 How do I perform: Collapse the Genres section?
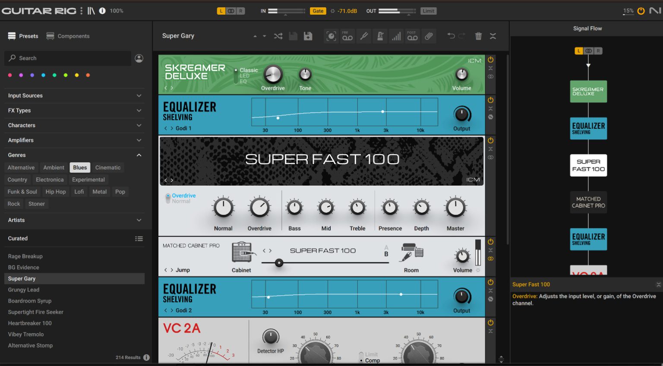(x=139, y=155)
